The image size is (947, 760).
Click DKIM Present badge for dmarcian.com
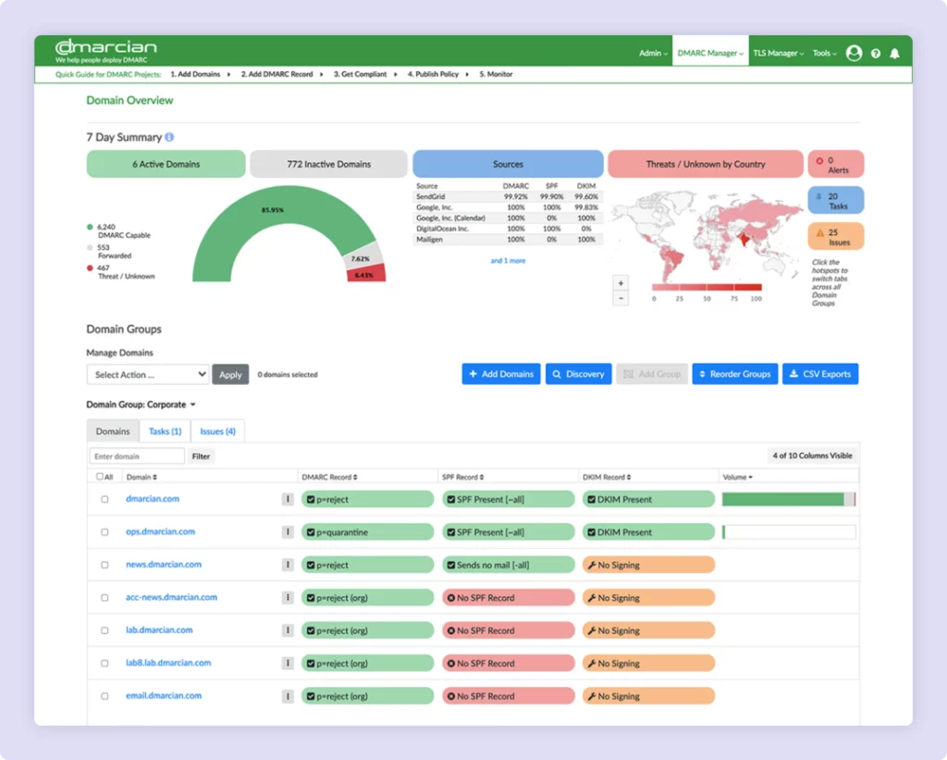648,499
